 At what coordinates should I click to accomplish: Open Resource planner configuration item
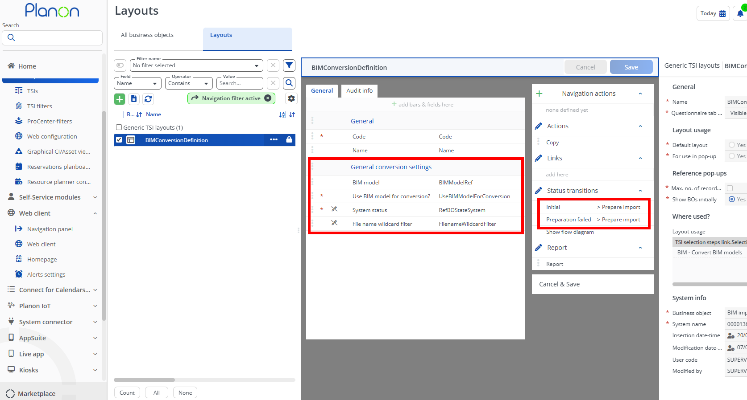pos(59,182)
